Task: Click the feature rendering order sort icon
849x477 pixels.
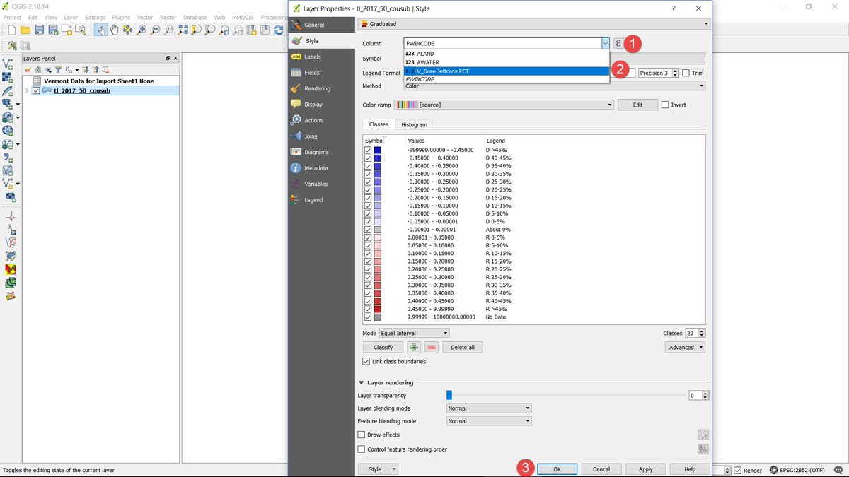Action: pyautogui.click(x=703, y=449)
